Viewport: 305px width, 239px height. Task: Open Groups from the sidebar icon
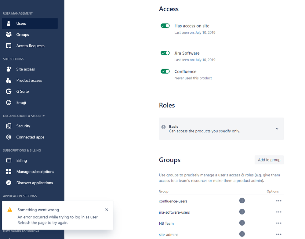pyautogui.click(x=9, y=34)
